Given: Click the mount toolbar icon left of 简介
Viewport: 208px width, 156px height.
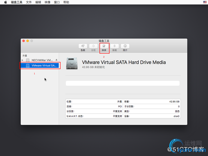Looking at the screenshot, I should point(115,46).
